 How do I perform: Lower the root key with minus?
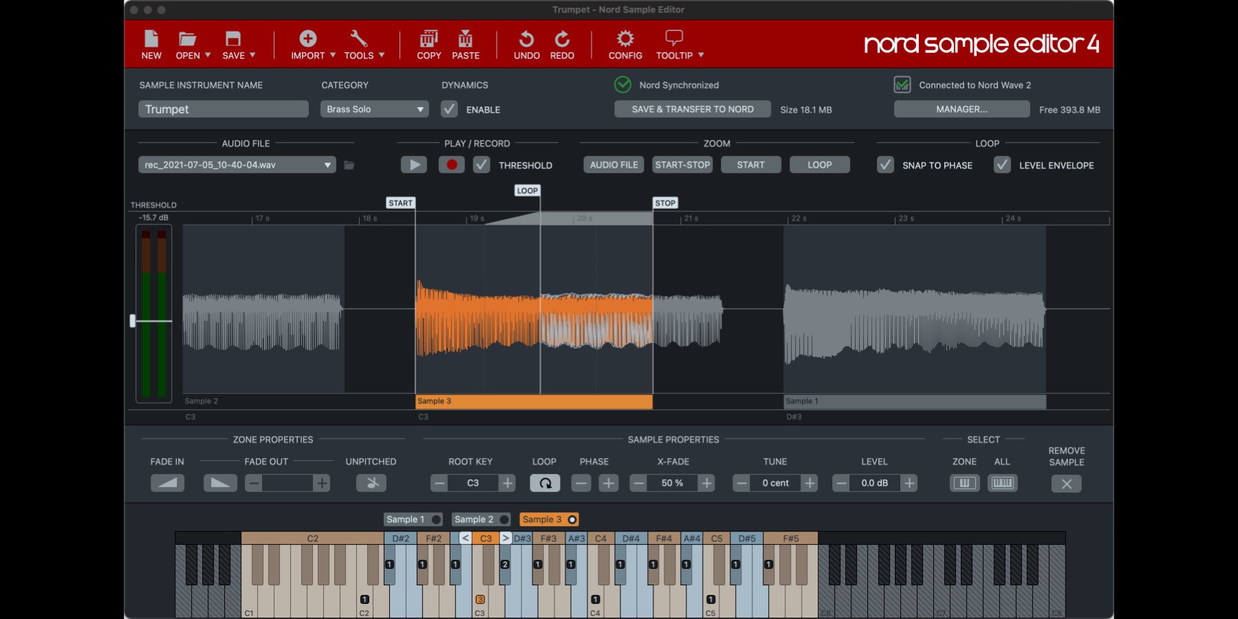click(439, 483)
